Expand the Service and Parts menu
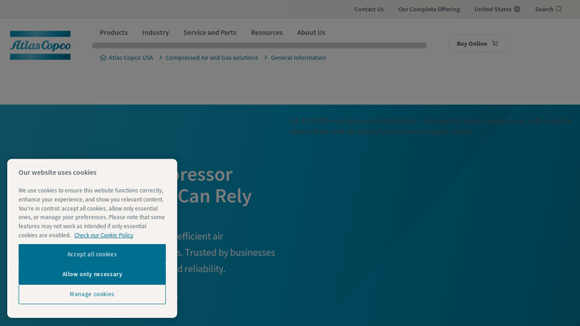This screenshot has width=580, height=326. pos(210,33)
